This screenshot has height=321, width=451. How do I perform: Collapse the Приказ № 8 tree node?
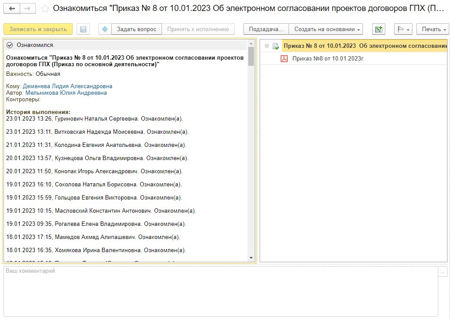(267, 46)
